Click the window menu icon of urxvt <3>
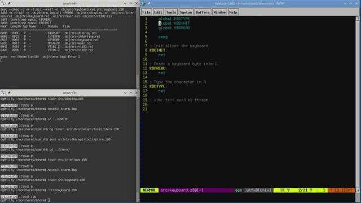 [x=3, y=92]
